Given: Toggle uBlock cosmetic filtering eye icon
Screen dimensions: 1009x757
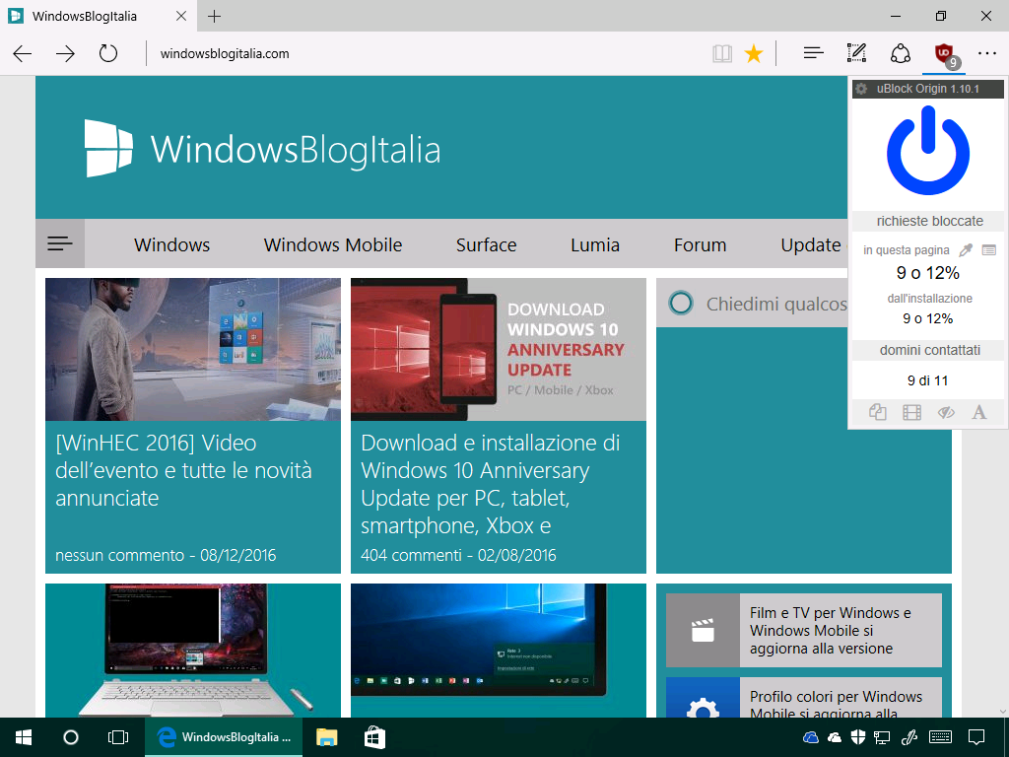Looking at the screenshot, I should pyautogui.click(x=946, y=412).
